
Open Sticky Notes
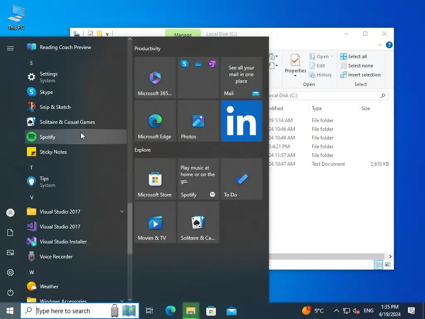[76, 152]
